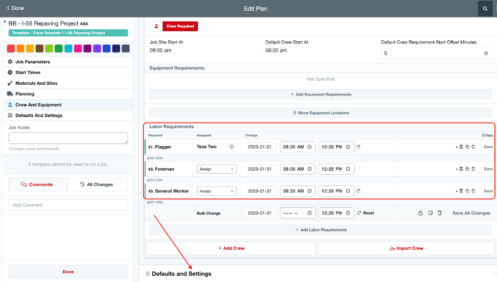Toggle the lock on the General Worker row
497x282 pixels.
[x=467, y=191]
